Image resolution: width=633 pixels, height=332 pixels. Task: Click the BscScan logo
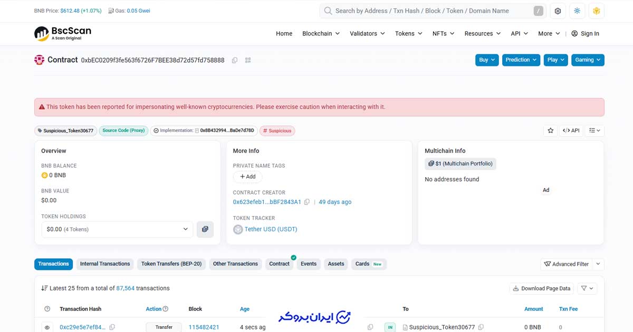63,33
